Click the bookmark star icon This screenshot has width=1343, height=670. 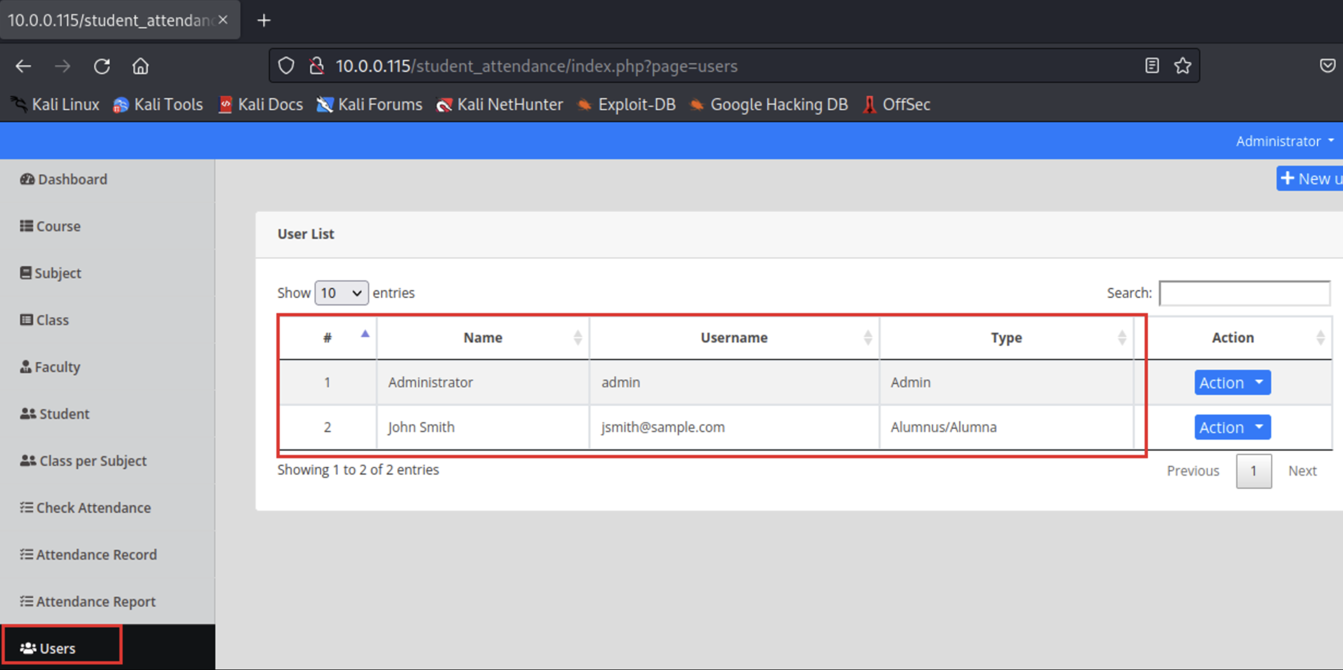[1183, 66]
